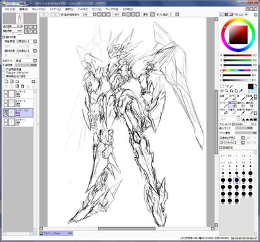This screenshot has width=260, height=242.
Task: Open the 【テクスチャなし】 brush texture dropdown
Action: click(x=243, y=143)
